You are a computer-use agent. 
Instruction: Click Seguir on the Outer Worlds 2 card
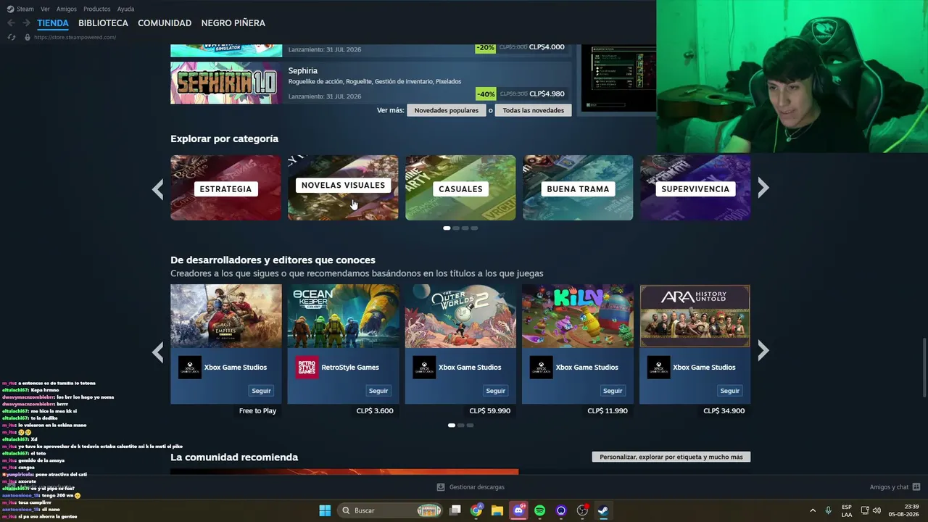coord(495,391)
